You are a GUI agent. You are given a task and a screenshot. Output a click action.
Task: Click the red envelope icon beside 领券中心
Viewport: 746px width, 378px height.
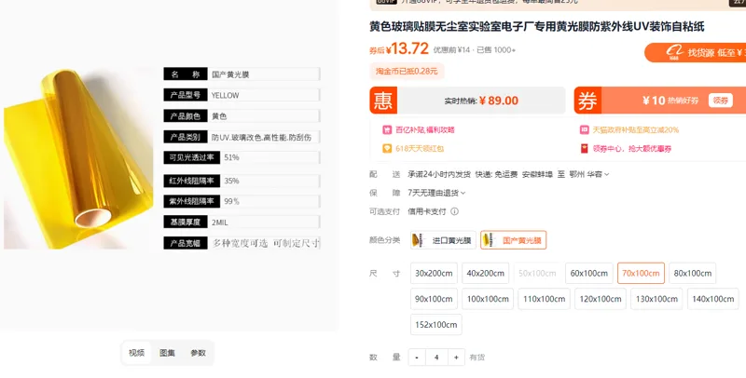(585, 149)
